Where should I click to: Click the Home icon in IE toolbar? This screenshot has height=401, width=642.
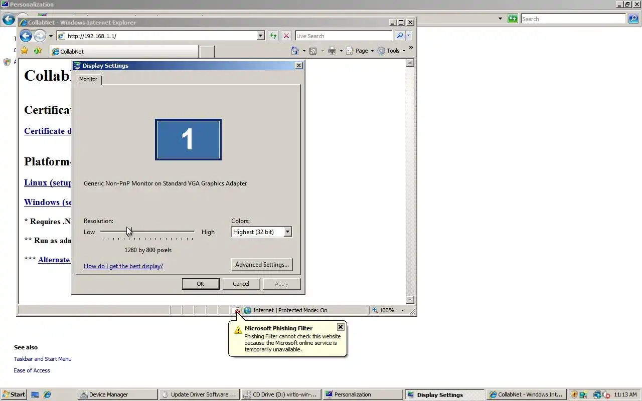(295, 51)
